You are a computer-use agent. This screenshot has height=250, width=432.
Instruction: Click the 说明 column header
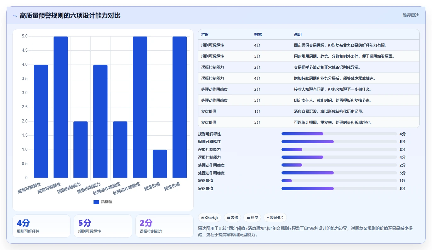[x=298, y=35]
